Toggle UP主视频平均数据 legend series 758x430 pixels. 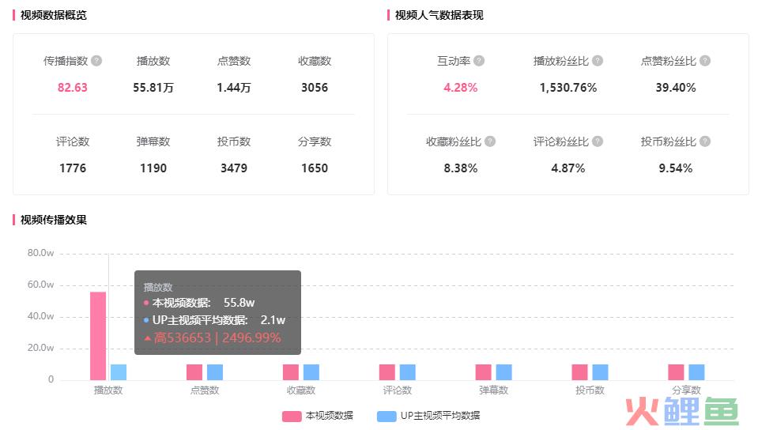428,416
